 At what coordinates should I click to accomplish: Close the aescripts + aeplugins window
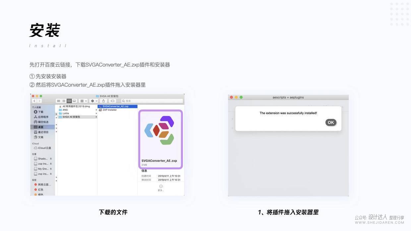click(231, 97)
